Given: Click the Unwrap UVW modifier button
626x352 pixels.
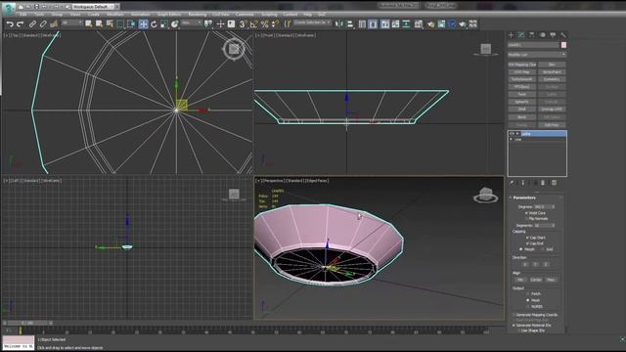Looking at the screenshot, I should 552,109.
